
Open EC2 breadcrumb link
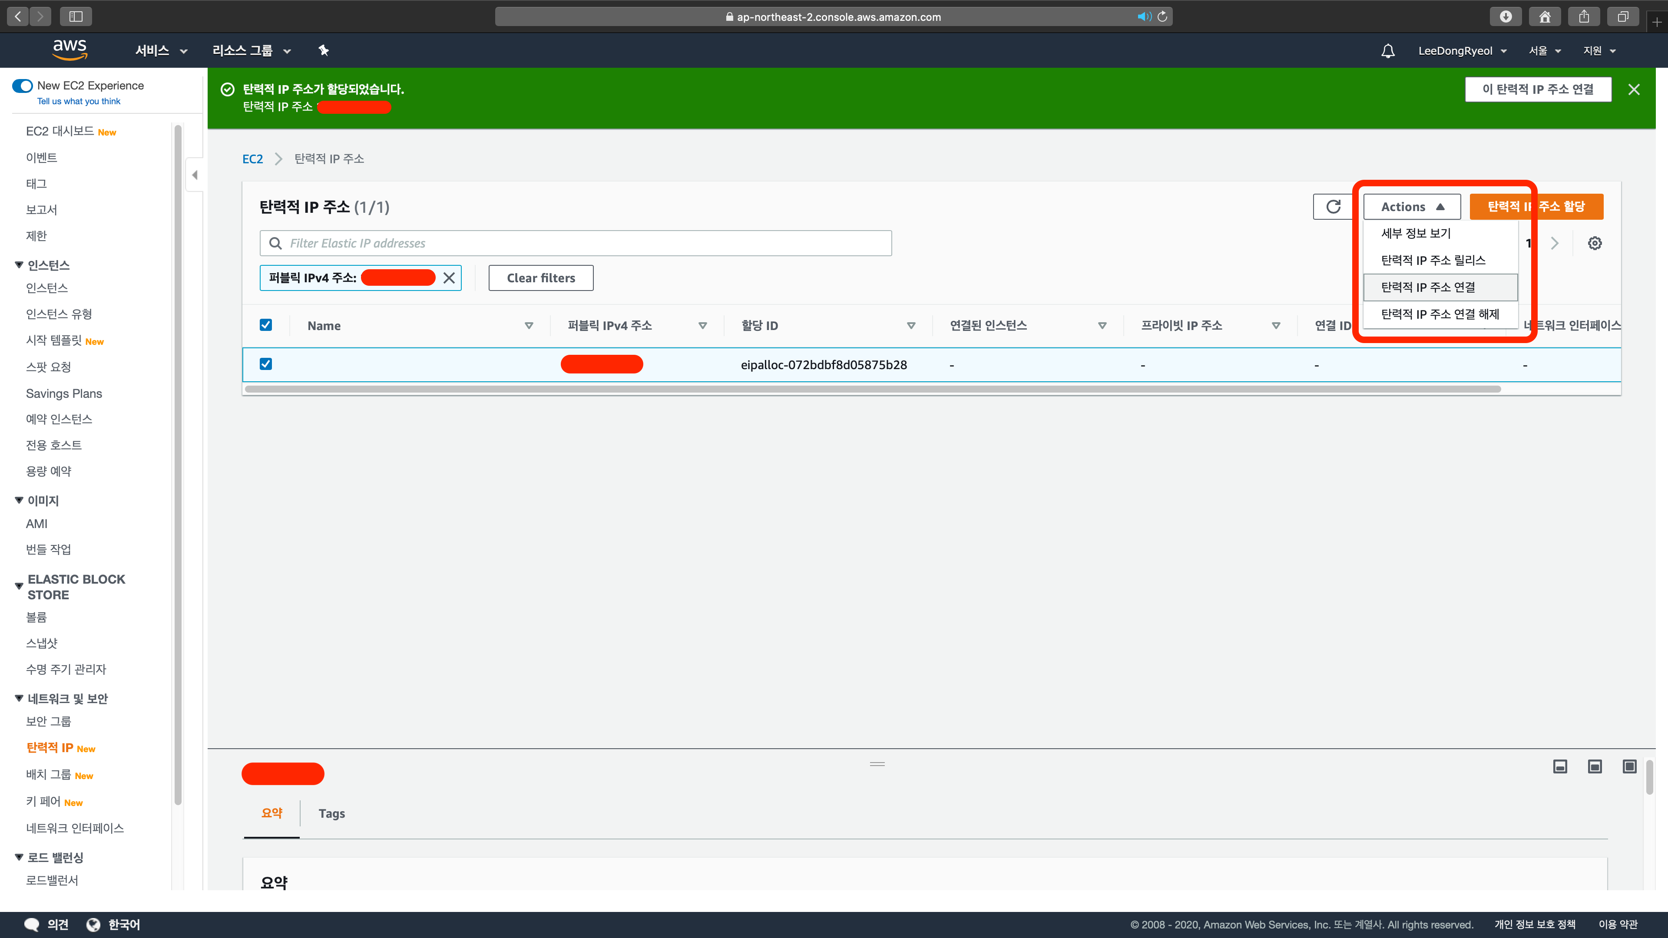[252, 159]
